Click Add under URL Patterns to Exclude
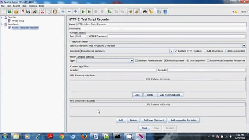249x140 pixels. [121, 120]
